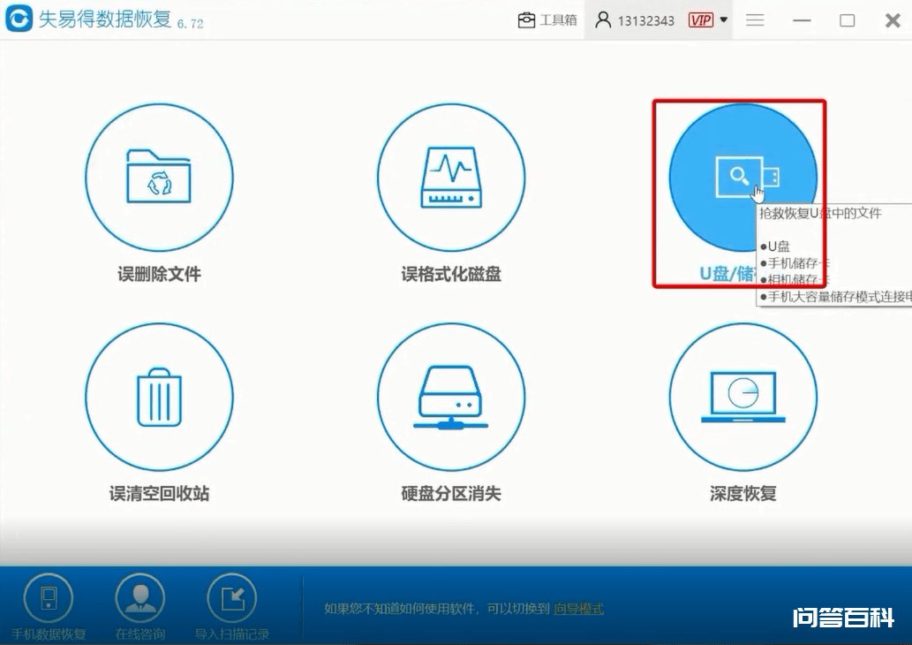This screenshot has height=645, width=912.
Task: Open 在线咨询 support agent icon
Action: (140, 598)
